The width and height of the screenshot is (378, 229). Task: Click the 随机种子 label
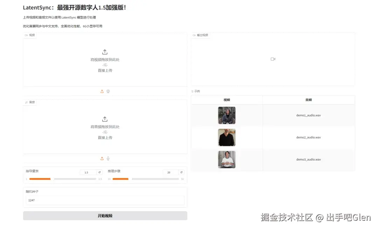point(32,192)
